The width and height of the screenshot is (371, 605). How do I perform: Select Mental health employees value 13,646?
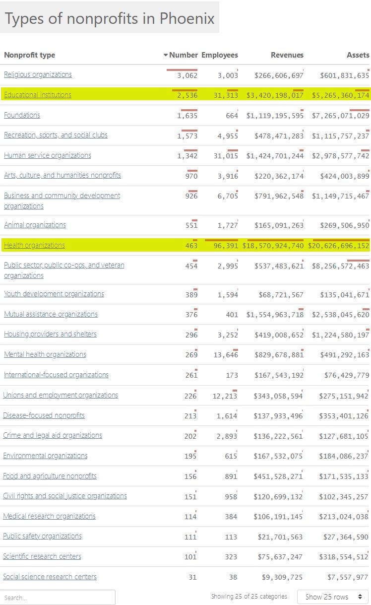tap(226, 355)
